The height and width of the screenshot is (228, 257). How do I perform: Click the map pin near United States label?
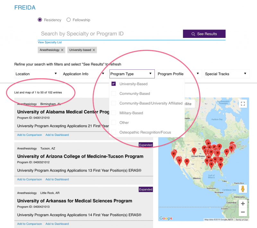coord(194,151)
